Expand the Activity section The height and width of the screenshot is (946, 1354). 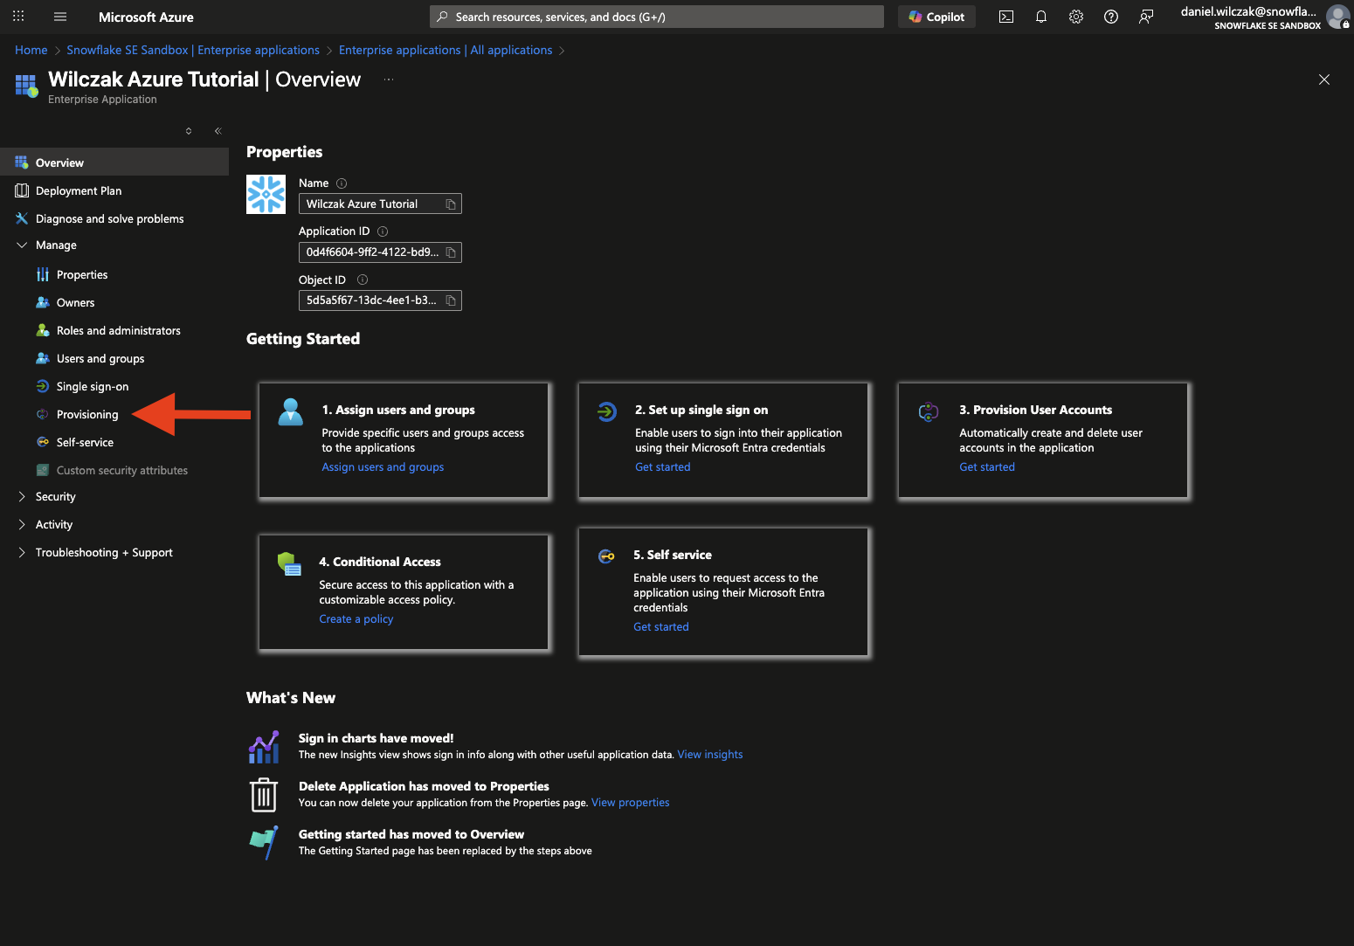coord(22,525)
